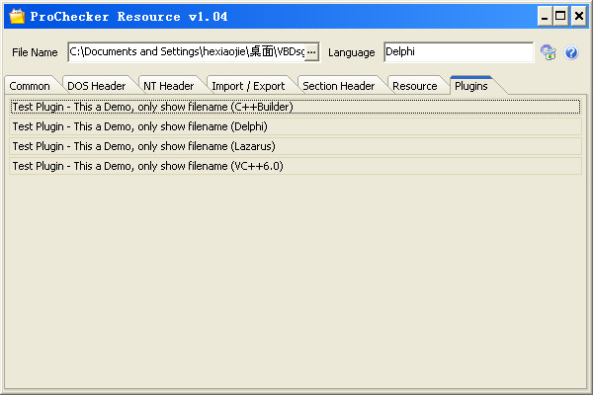Click the browse (...) button for File Name
The height and width of the screenshot is (395, 593).
(x=311, y=51)
